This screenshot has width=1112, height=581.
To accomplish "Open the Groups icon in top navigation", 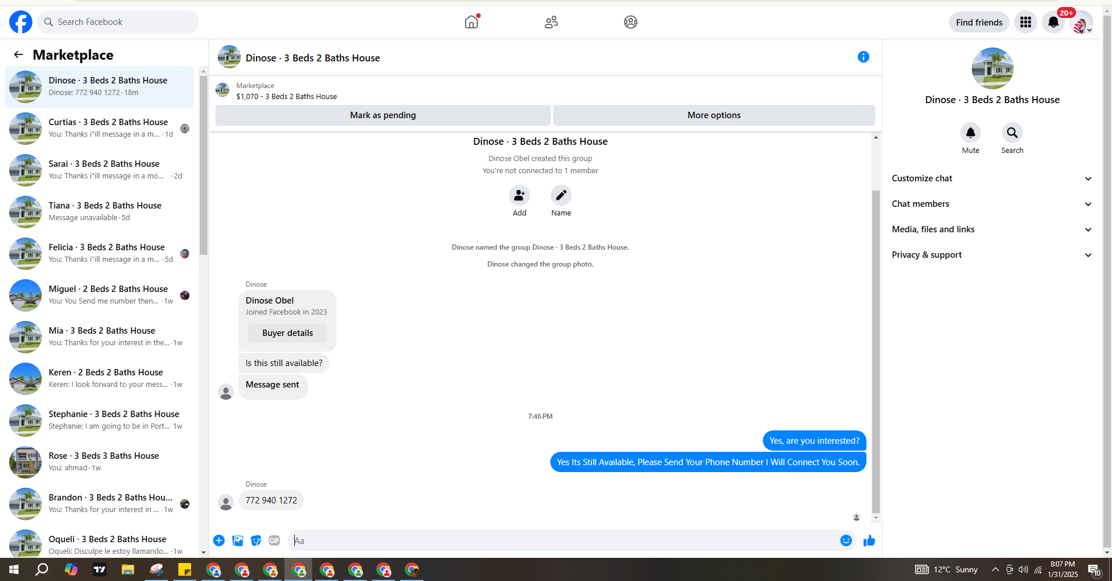I will coord(631,22).
